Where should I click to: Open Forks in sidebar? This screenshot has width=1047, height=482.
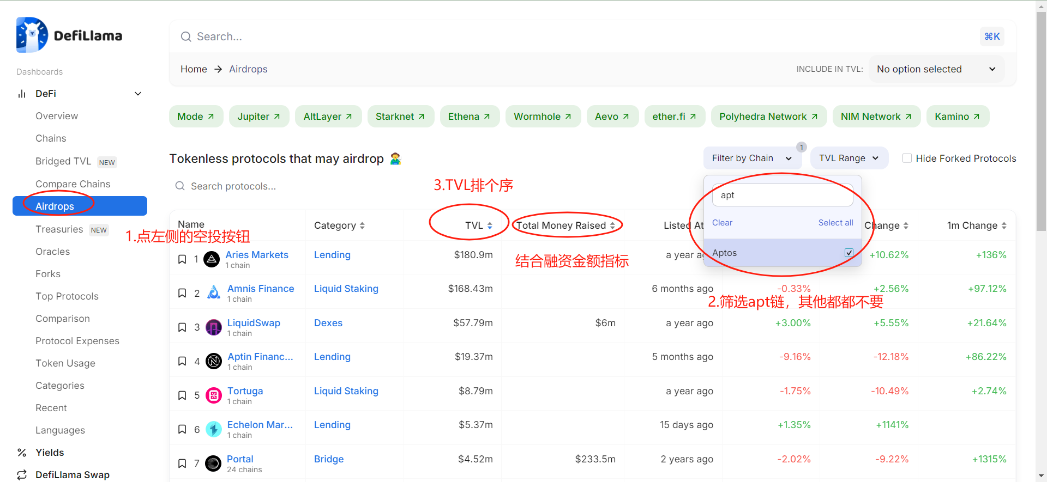(48, 274)
